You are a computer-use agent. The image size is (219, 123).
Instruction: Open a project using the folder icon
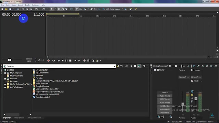tap(6, 9)
